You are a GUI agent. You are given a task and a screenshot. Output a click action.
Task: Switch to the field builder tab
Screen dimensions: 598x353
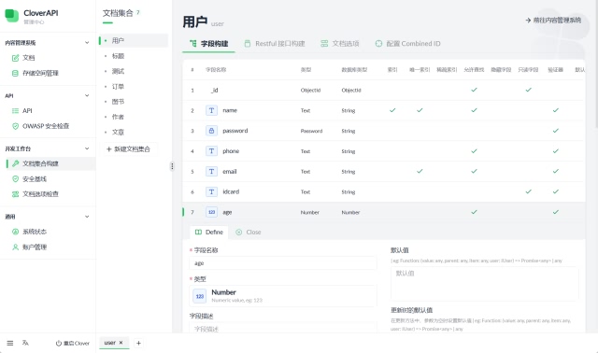click(208, 44)
